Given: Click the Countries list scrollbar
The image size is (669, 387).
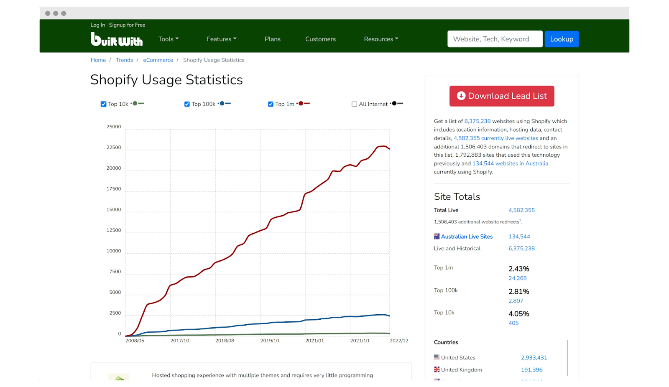Looking at the screenshot, I should (x=567, y=358).
